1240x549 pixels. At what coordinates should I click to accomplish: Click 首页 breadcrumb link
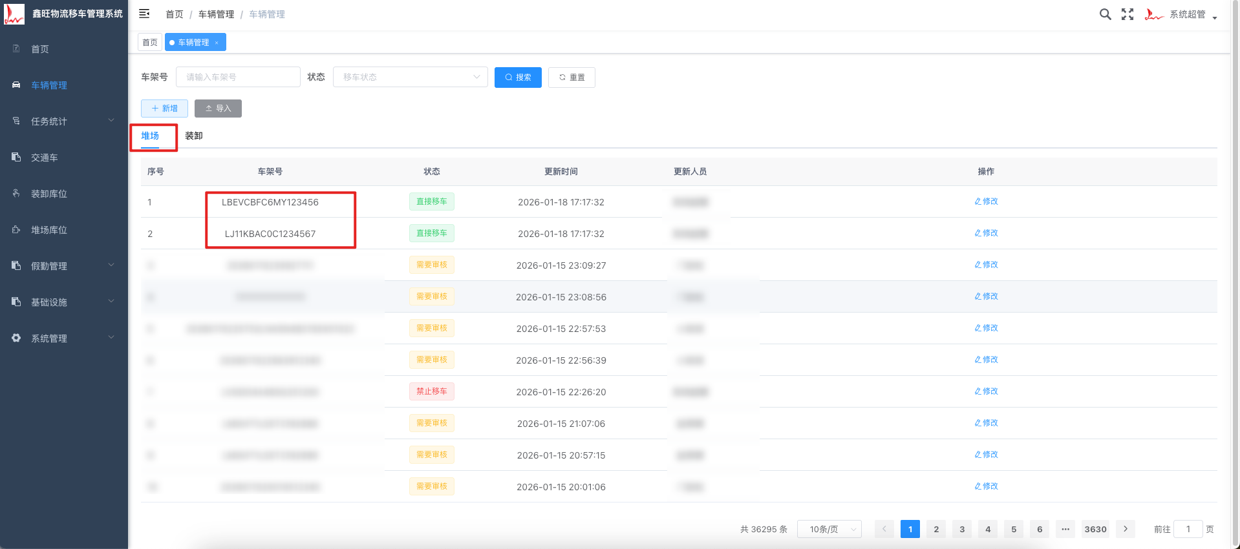click(175, 14)
